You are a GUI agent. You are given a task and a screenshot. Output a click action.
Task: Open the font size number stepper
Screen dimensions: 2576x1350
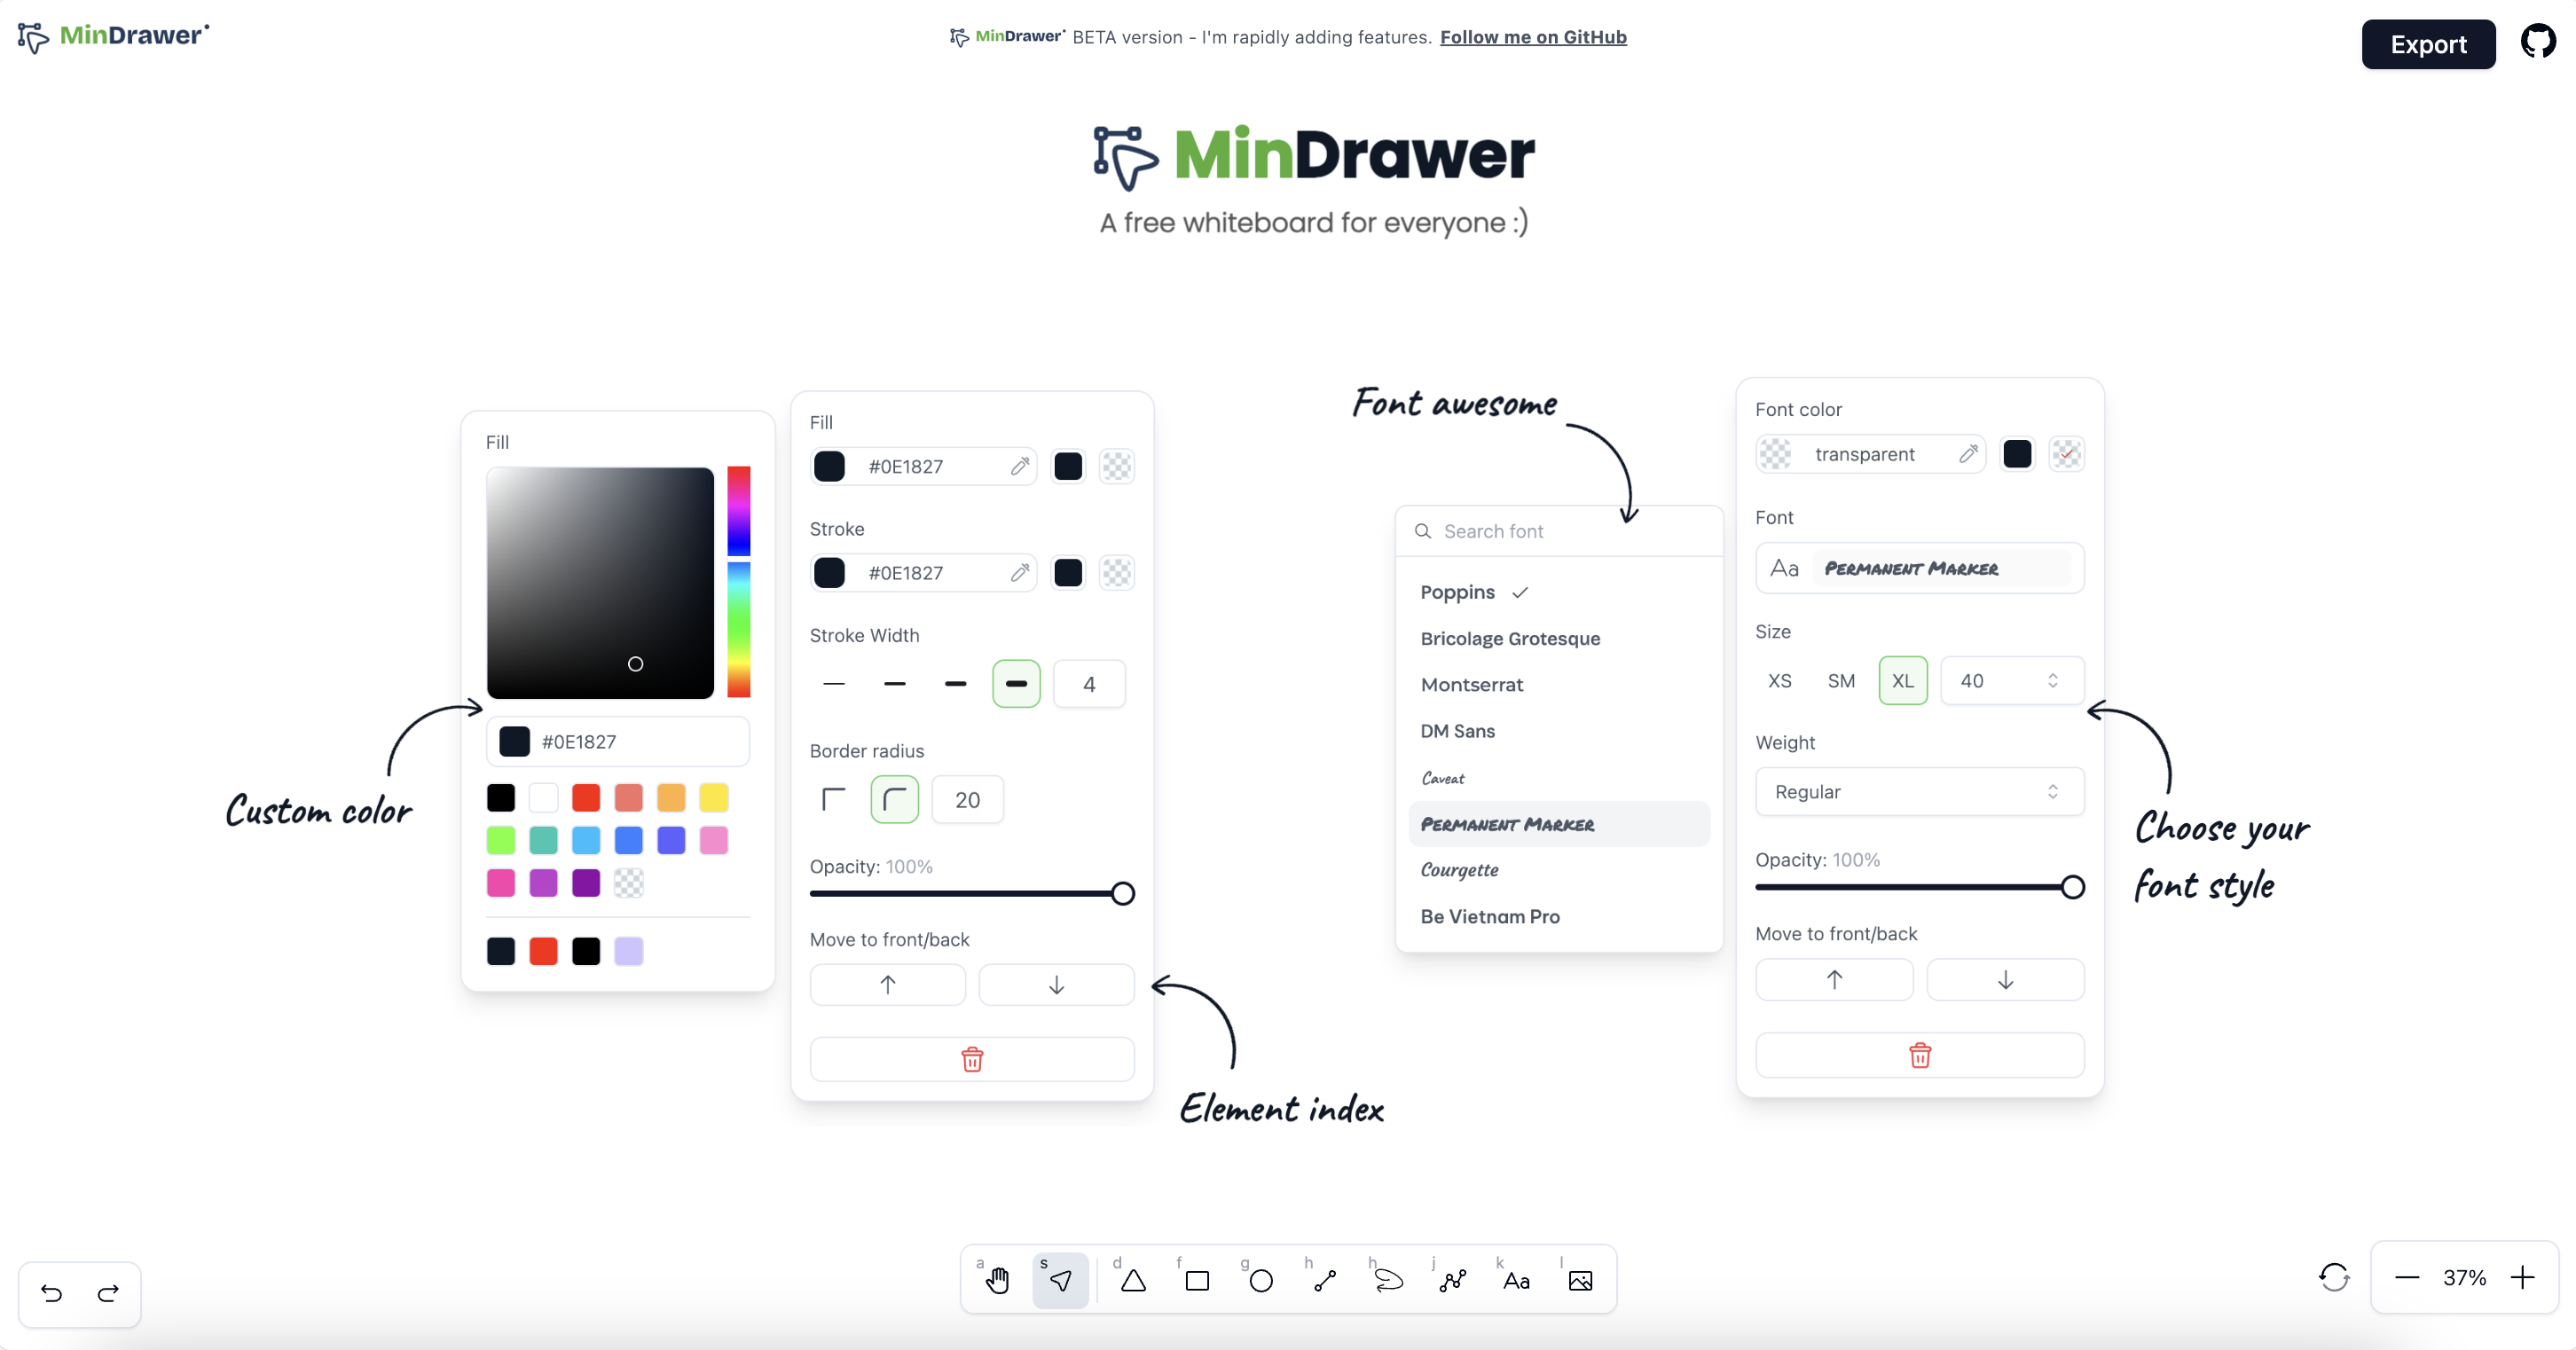(x=2010, y=680)
